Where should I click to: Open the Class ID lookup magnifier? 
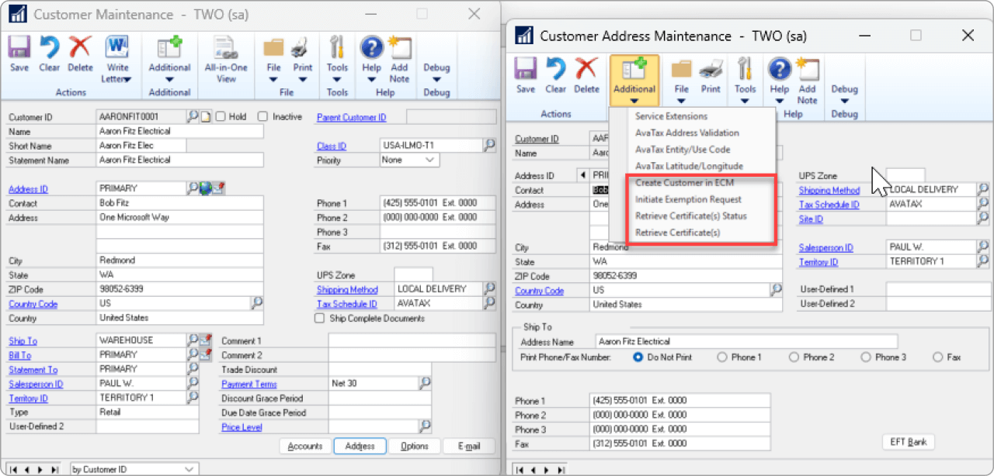coord(489,145)
